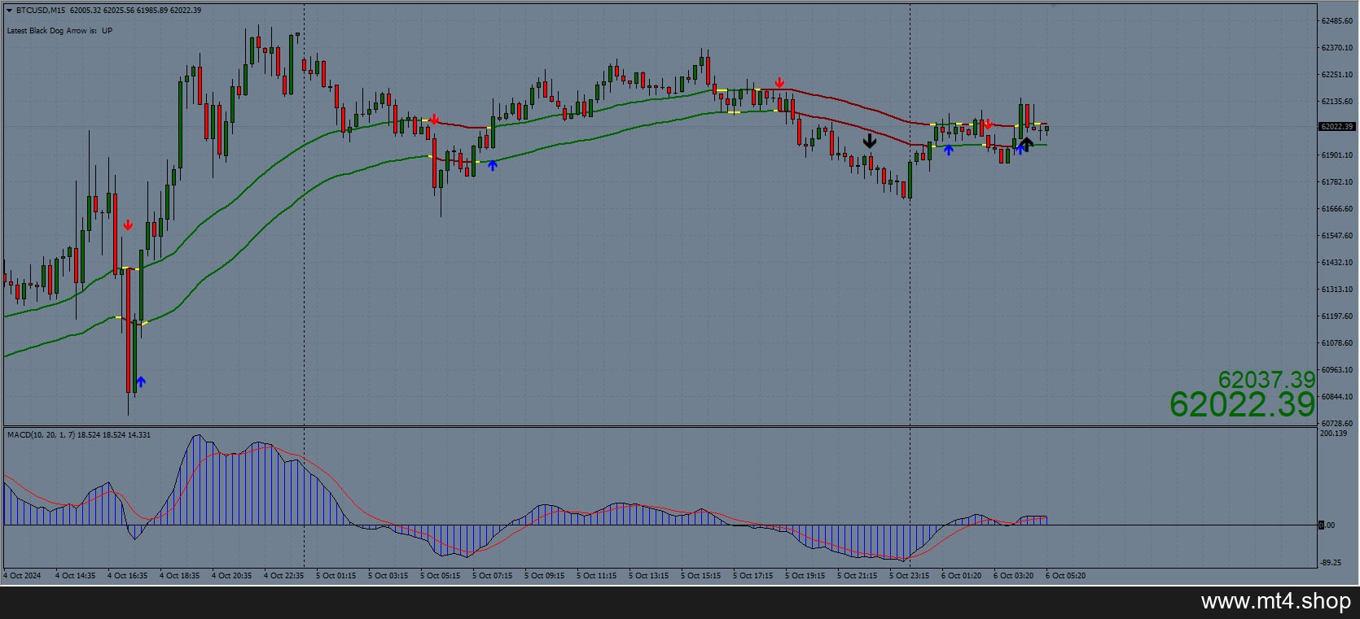Image resolution: width=1360 pixels, height=619 pixels.
Task: Click the large green 62022.39 price text
Action: (x=1242, y=404)
